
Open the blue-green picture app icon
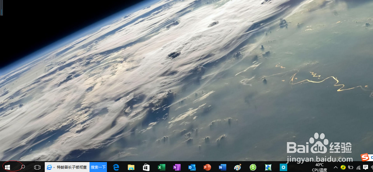click(x=268, y=167)
